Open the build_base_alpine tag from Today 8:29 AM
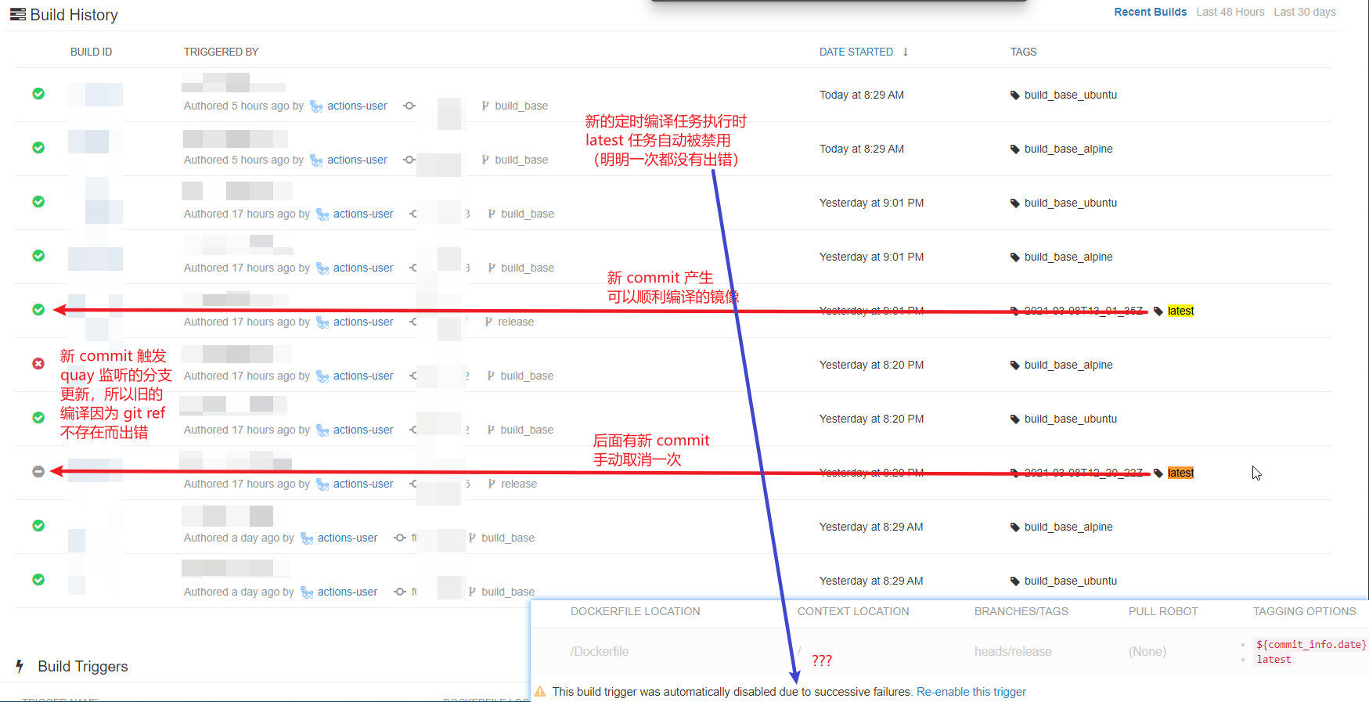This screenshot has height=702, width=1369. [1068, 149]
